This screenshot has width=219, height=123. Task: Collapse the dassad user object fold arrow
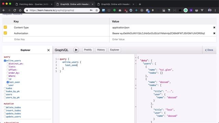coord(136,79)
